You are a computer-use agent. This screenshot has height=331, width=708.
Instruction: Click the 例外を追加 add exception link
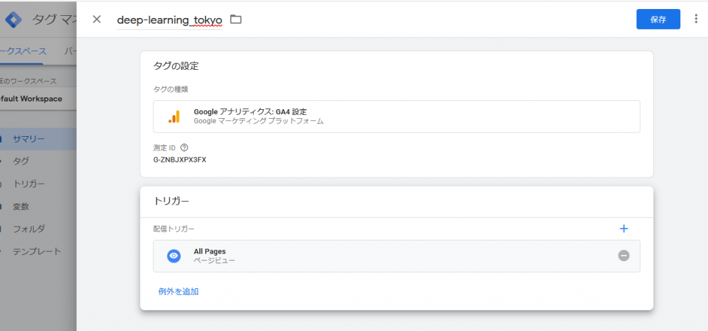[x=178, y=292]
